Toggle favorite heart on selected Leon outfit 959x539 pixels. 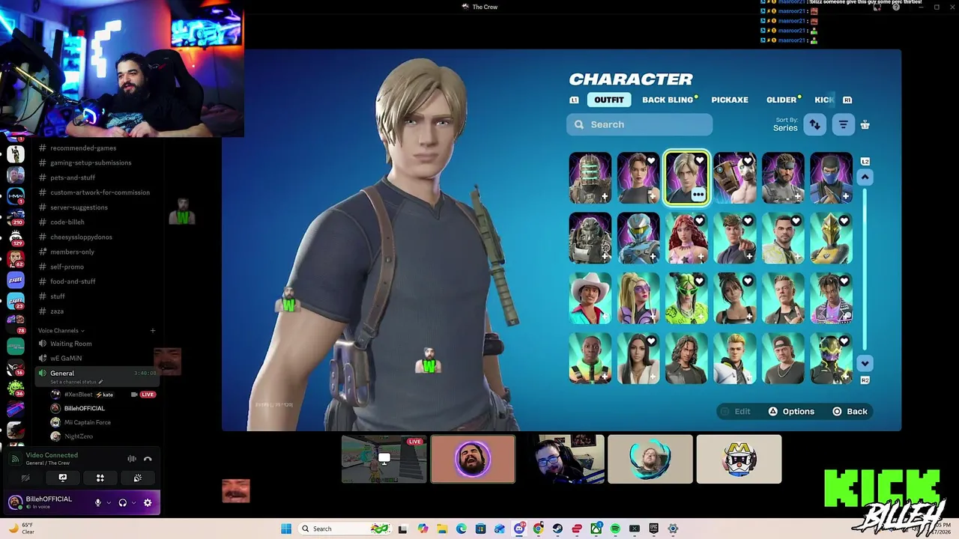(699, 161)
